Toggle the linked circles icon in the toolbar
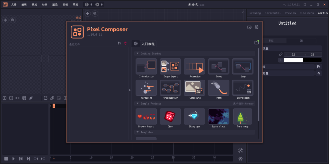 point(31,98)
